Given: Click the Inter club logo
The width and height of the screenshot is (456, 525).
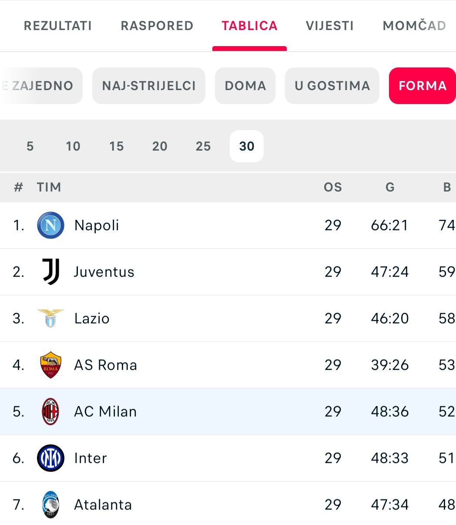Looking at the screenshot, I should [50, 458].
